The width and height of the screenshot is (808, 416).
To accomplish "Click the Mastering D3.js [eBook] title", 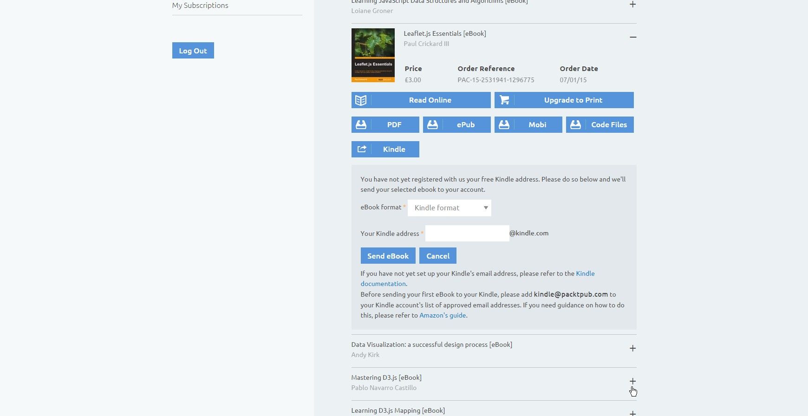I will click(386, 377).
